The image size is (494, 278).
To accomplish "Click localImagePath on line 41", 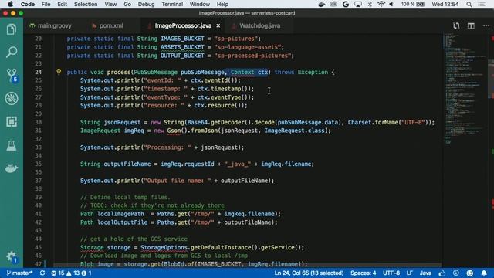I will (x=120, y=214).
